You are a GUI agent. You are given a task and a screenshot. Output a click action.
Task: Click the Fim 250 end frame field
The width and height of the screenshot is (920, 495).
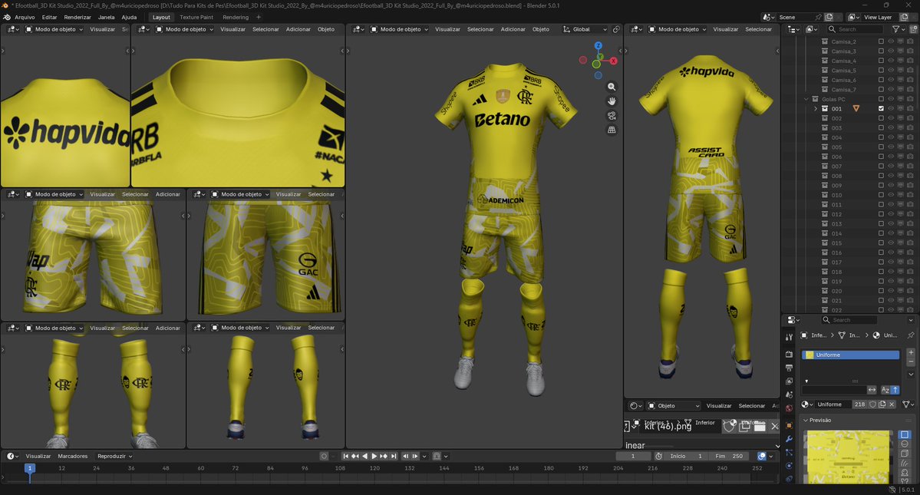[x=729, y=456]
